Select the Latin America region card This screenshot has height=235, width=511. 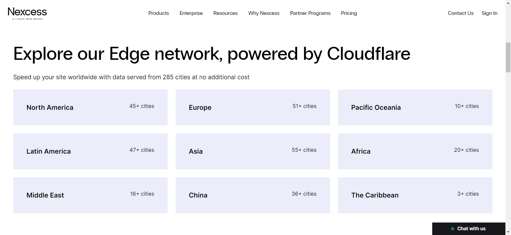click(x=90, y=151)
